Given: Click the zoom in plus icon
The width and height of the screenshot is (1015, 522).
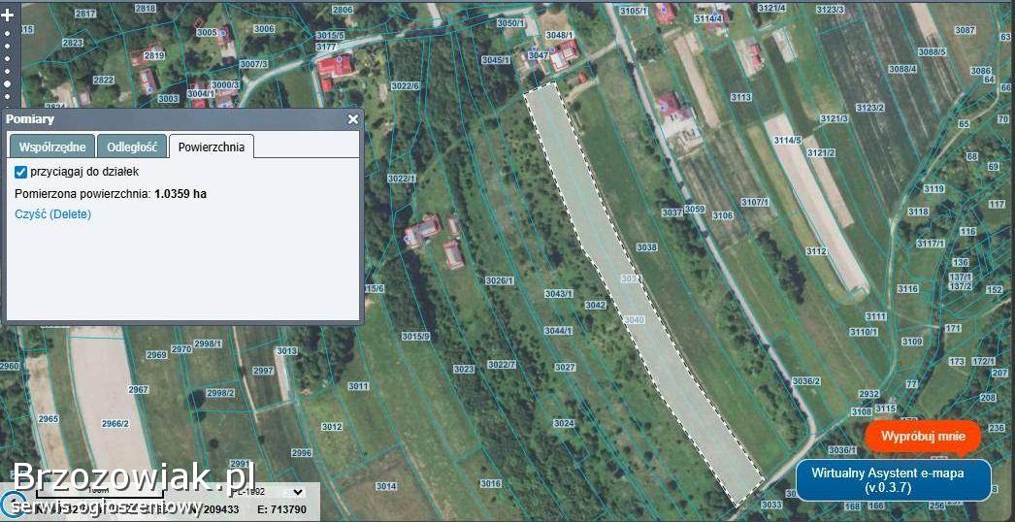Looking at the screenshot, I should pos(8,16).
